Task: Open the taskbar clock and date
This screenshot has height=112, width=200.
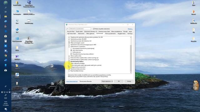Action: click(6, 104)
